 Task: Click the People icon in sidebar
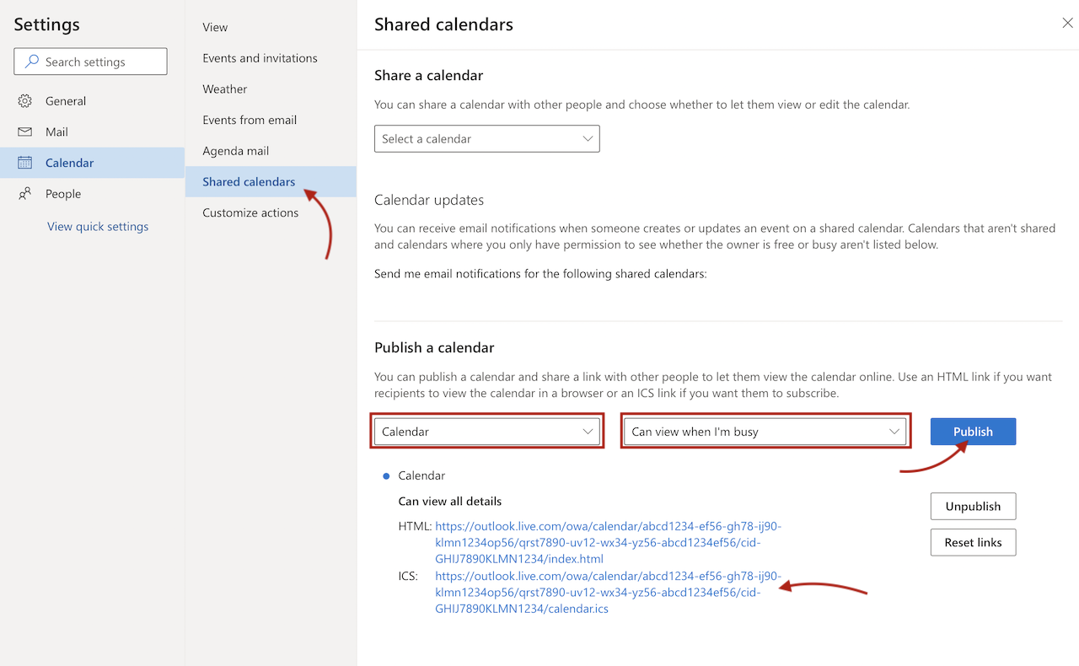(24, 194)
